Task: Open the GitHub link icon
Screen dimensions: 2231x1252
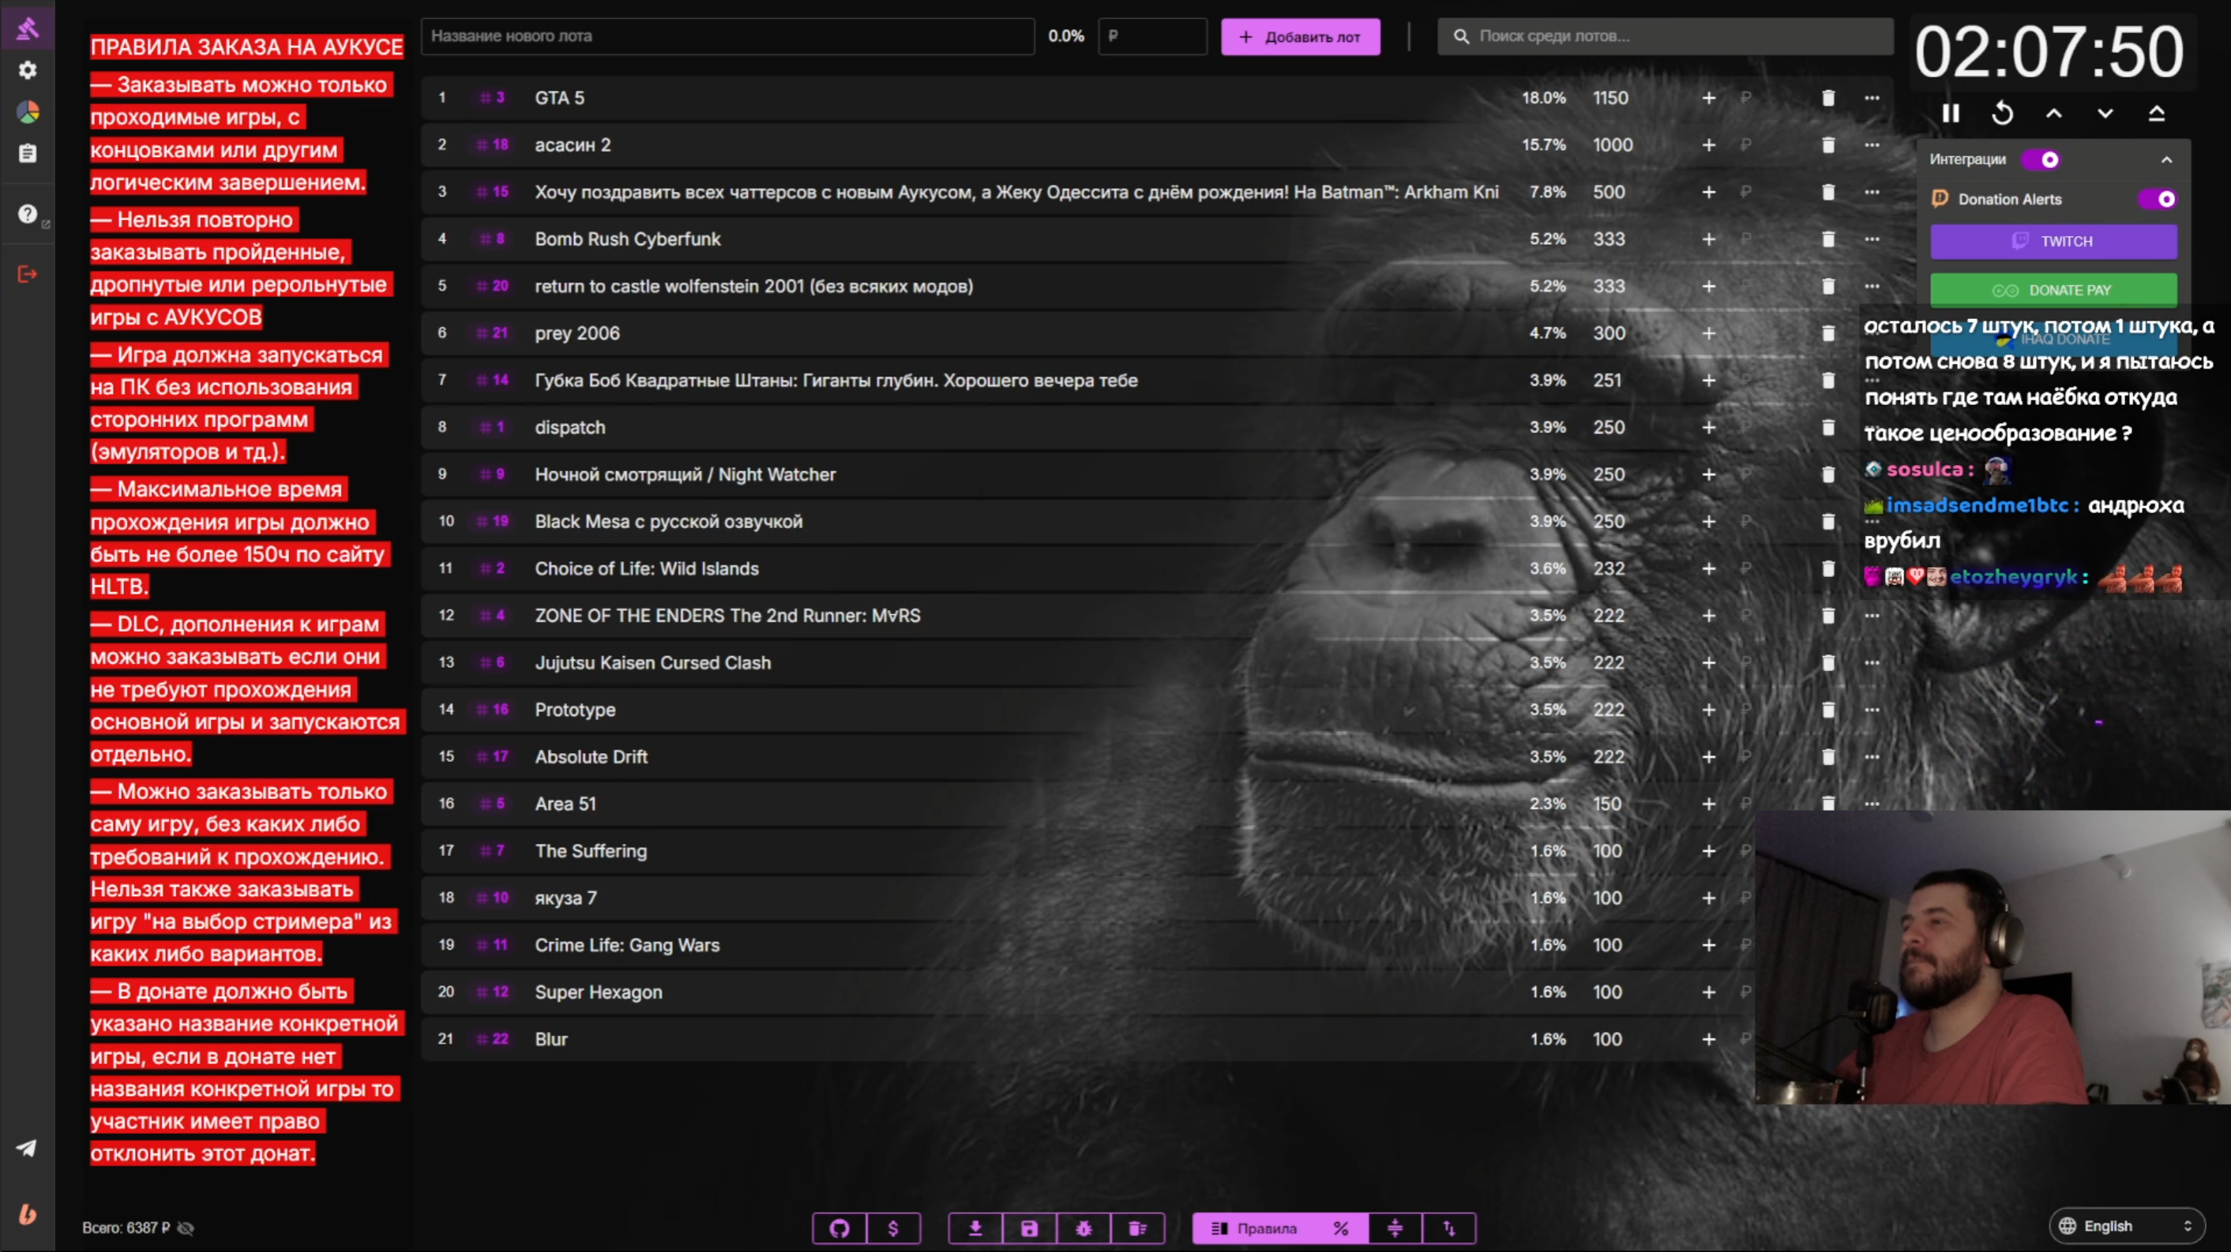Action: coord(839,1228)
